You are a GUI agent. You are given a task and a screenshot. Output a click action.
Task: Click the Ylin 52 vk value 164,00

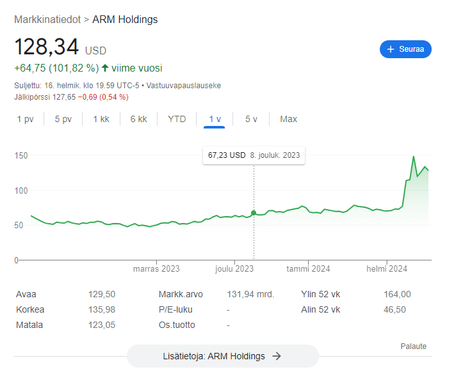click(397, 294)
